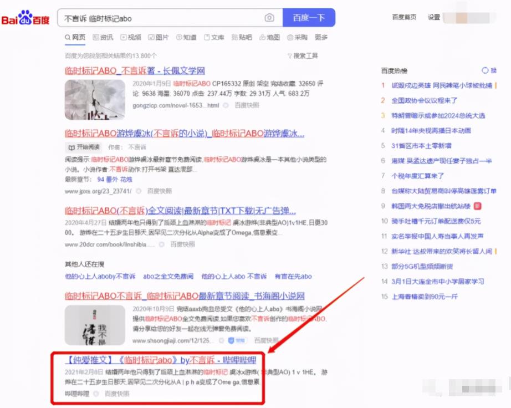Image resolution: width=511 pixels, height=408 pixels.
Task: Switch to the 知道 tab
Action: tap(186, 37)
